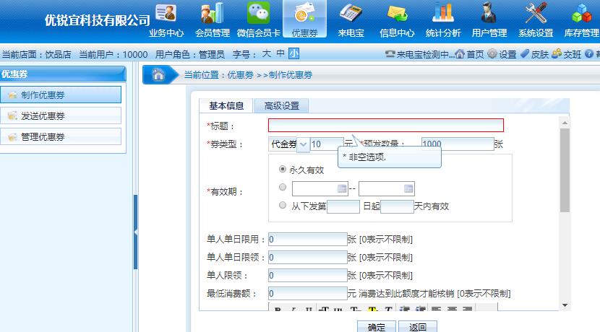The width and height of the screenshot is (600, 332).
Task: Click the blue question mark help icon
Action: [589, 54]
